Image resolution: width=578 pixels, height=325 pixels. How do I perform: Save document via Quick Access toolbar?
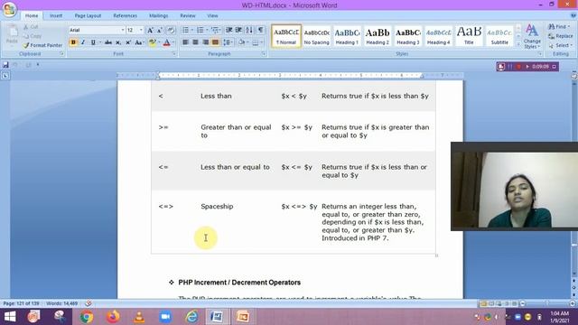[5, 65]
